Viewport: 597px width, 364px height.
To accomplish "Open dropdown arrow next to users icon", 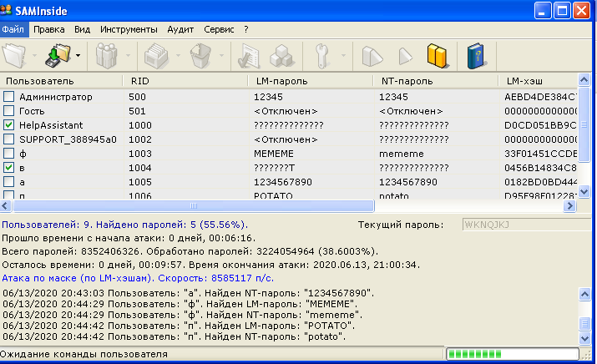I will coord(128,56).
